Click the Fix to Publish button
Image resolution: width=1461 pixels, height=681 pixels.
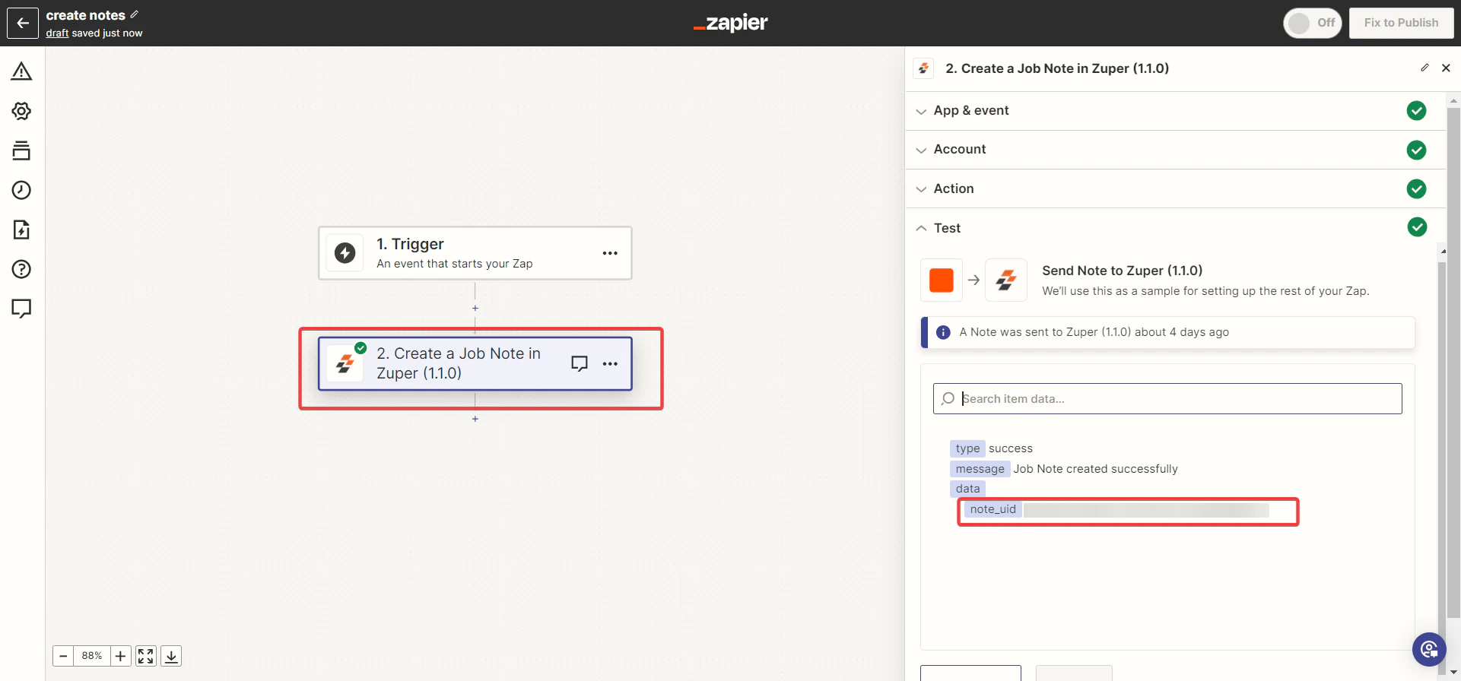(1401, 23)
